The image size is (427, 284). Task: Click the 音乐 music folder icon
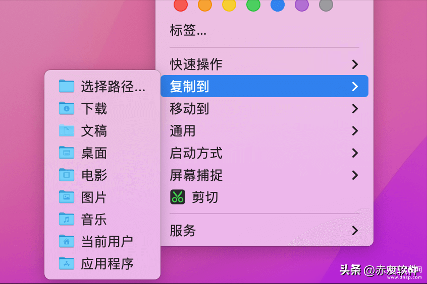click(67, 219)
